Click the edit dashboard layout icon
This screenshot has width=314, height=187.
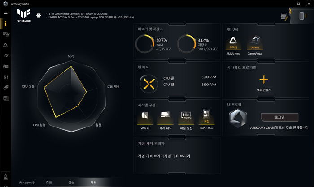[x=284, y=17]
